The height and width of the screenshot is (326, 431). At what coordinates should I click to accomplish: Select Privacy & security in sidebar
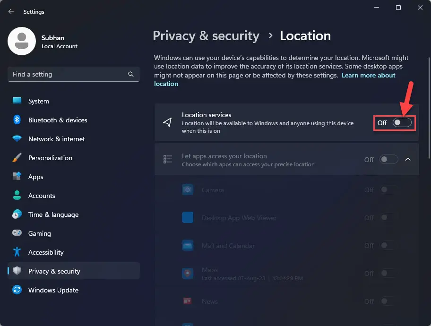pos(74,271)
